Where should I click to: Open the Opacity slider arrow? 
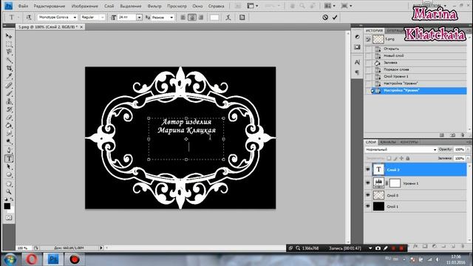click(x=468, y=149)
